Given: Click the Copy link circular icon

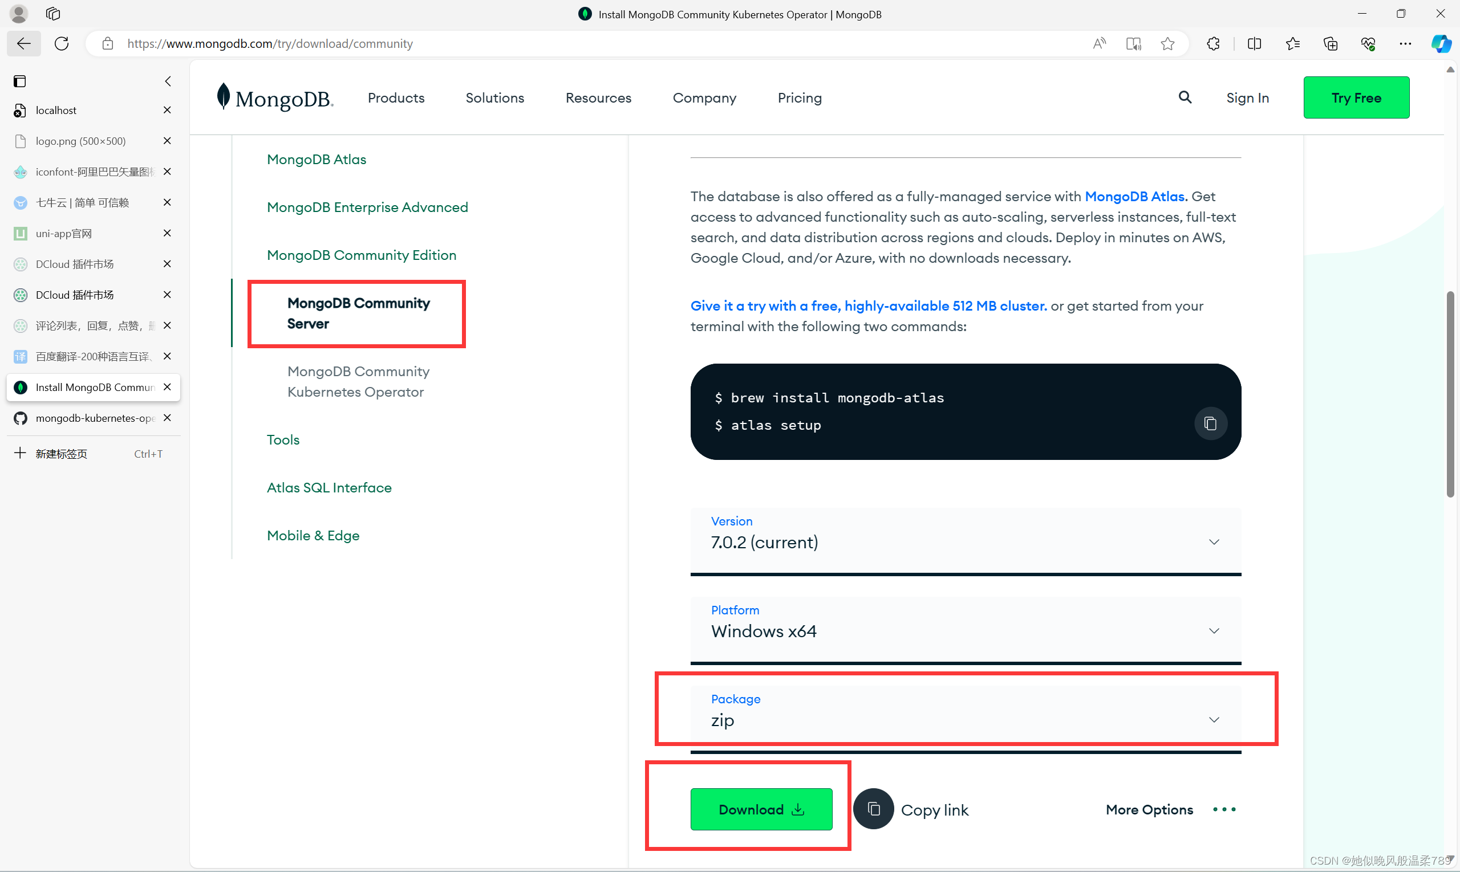Looking at the screenshot, I should point(874,809).
